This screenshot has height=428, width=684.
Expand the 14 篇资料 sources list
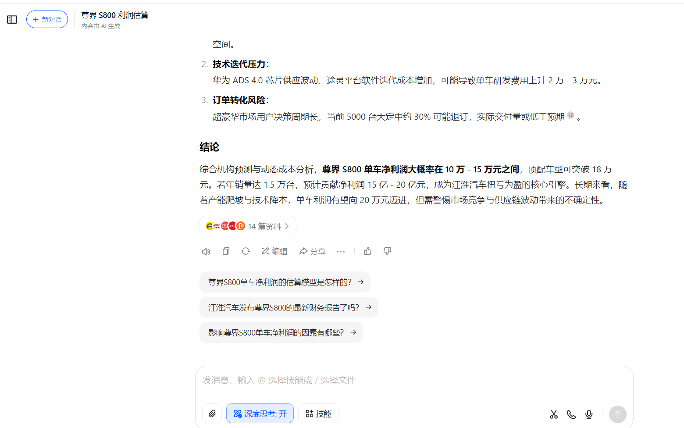[248, 226]
